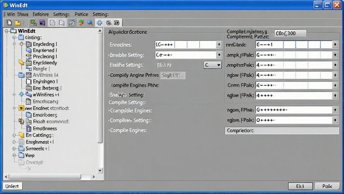Click the green network toolbar icon
The height and width of the screenshot is (194, 344).
(x=33, y=23)
